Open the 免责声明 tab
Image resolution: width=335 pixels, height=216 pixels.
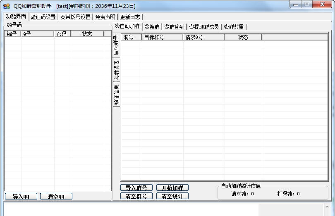point(105,17)
